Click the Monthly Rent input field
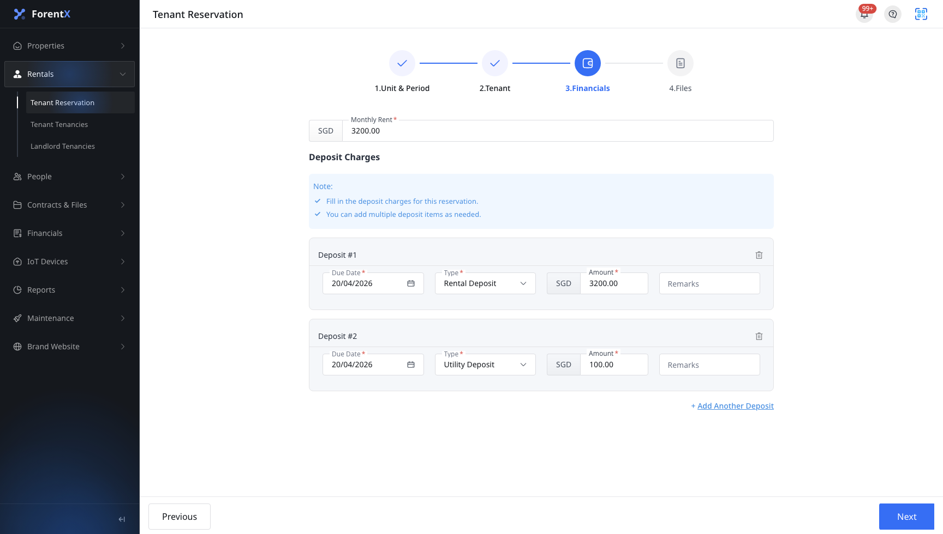The height and width of the screenshot is (534, 943). pyautogui.click(x=558, y=131)
